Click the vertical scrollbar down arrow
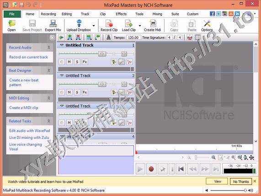 [x=256, y=142]
